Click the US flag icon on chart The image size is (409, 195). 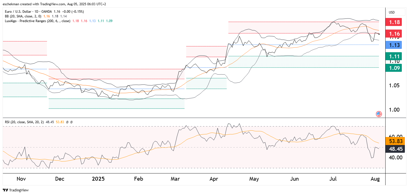point(379,114)
